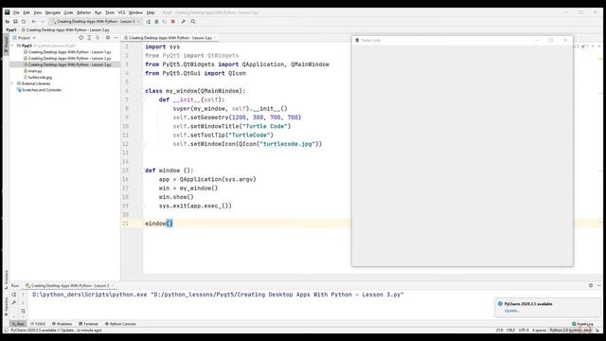The height and width of the screenshot is (341, 606).
Task: Open the File menu
Action: tap(16, 12)
